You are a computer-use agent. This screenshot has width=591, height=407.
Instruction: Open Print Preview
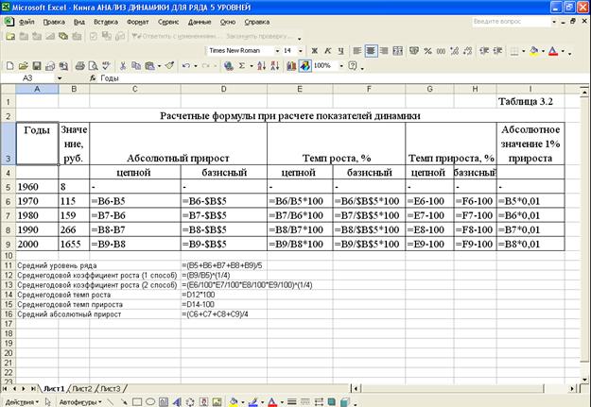tap(93, 66)
